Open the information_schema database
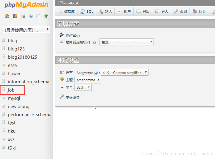 [28, 82]
